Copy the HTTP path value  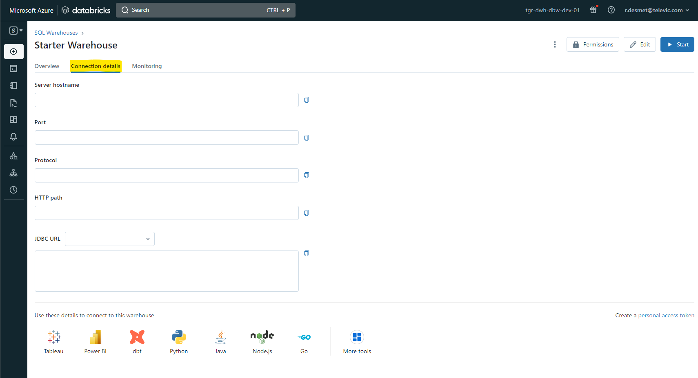tap(307, 213)
